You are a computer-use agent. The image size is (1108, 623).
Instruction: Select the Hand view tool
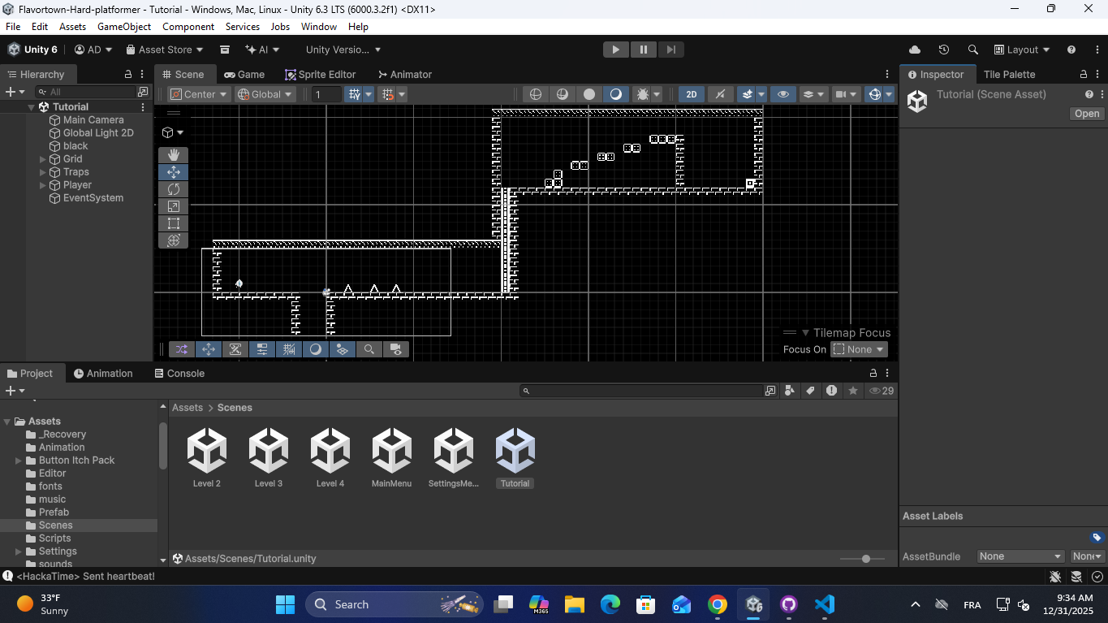click(x=174, y=155)
